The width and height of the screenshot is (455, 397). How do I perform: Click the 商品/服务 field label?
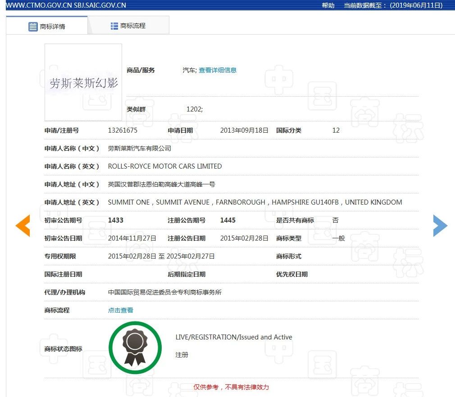[x=141, y=70]
